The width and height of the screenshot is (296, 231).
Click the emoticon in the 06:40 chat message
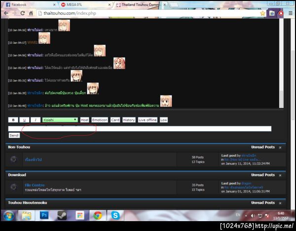click(166, 101)
